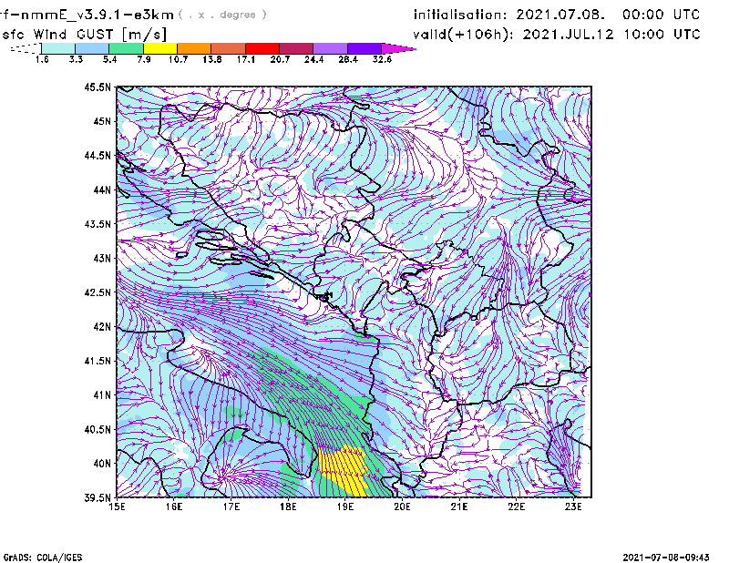Click the 16E longitude label
This screenshot has width=729, height=563.
pyautogui.click(x=174, y=507)
